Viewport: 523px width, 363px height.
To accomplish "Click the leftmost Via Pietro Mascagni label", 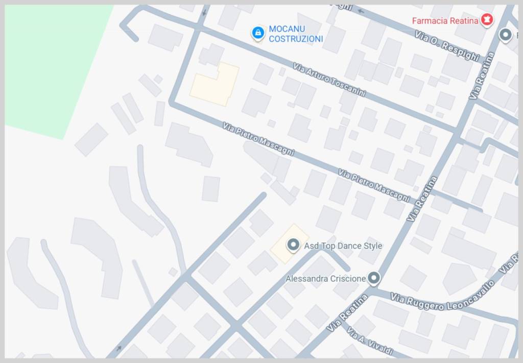I will click(258, 139).
